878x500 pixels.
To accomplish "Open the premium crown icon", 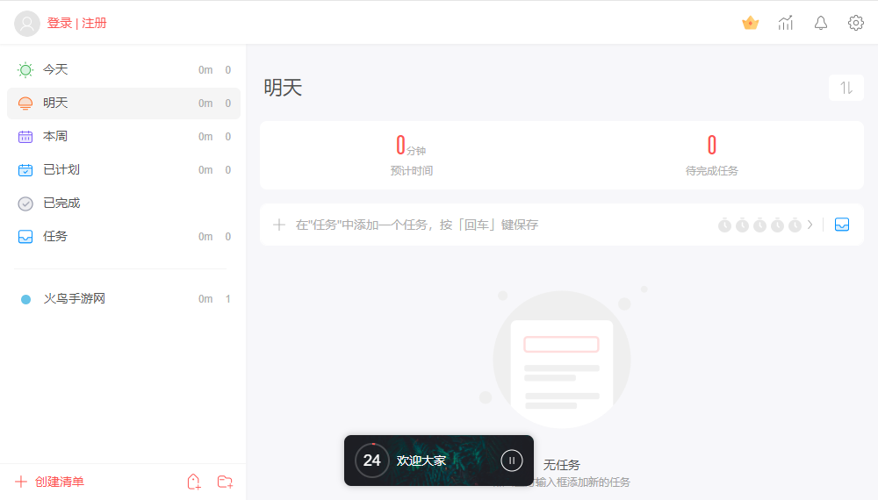I will pyautogui.click(x=751, y=23).
